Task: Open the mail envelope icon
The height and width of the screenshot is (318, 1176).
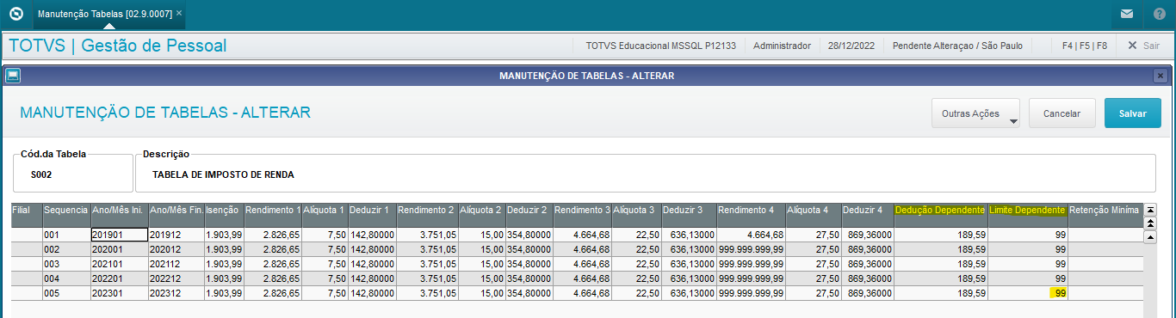Action: pyautogui.click(x=1127, y=14)
